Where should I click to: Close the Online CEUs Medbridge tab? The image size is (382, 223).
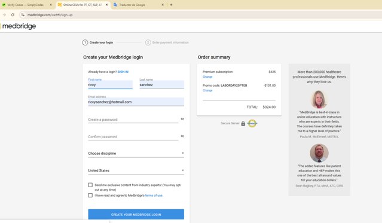[106, 5]
